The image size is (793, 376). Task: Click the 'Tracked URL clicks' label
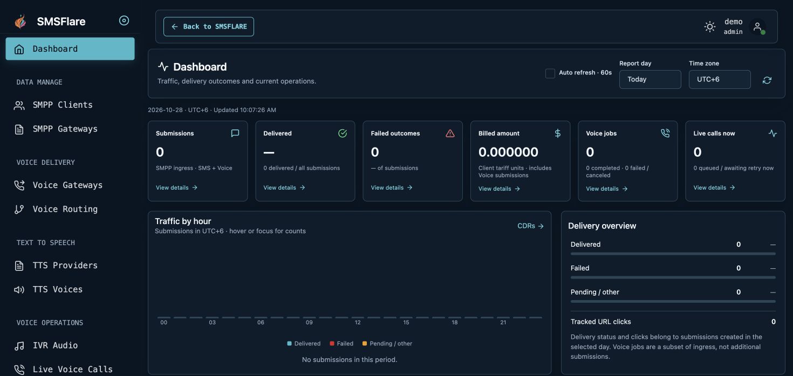[601, 322]
